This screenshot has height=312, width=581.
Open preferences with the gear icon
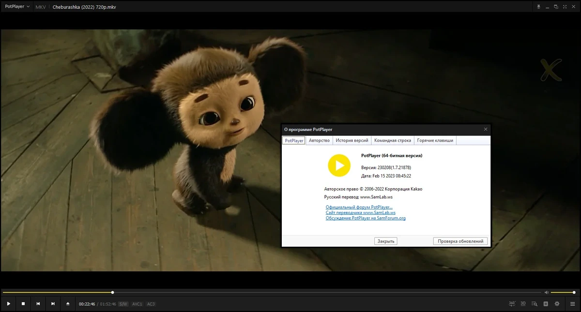click(557, 304)
